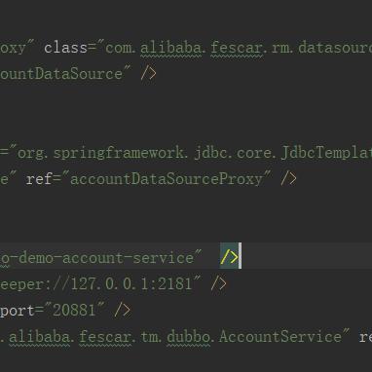Click the ref attribute keyword

pyautogui.click(x=39, y=179)
